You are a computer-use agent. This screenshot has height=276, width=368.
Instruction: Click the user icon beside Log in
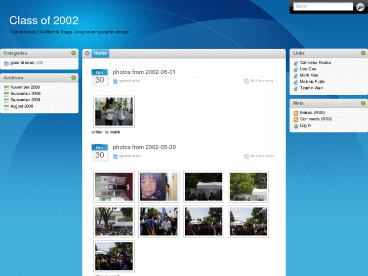296,126
